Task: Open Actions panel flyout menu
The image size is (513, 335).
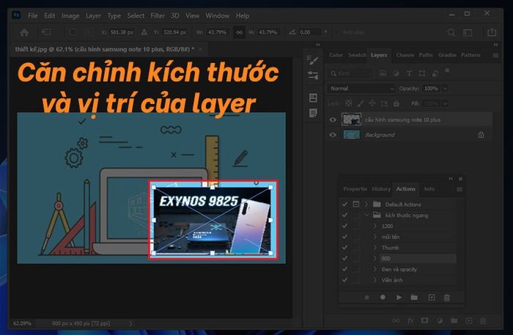Action: [460, 189]
